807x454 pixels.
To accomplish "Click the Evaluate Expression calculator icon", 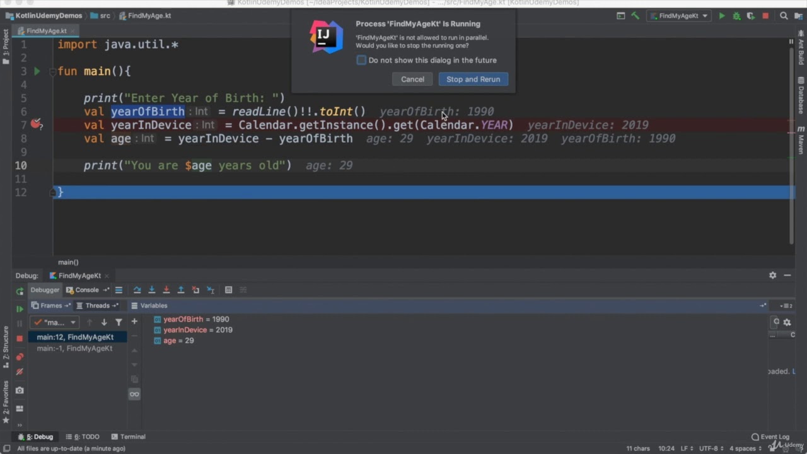I will tap(228, 290).
